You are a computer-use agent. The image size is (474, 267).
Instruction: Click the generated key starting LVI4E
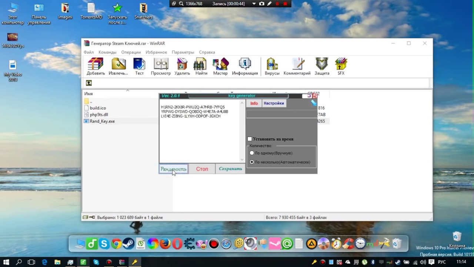191,116
